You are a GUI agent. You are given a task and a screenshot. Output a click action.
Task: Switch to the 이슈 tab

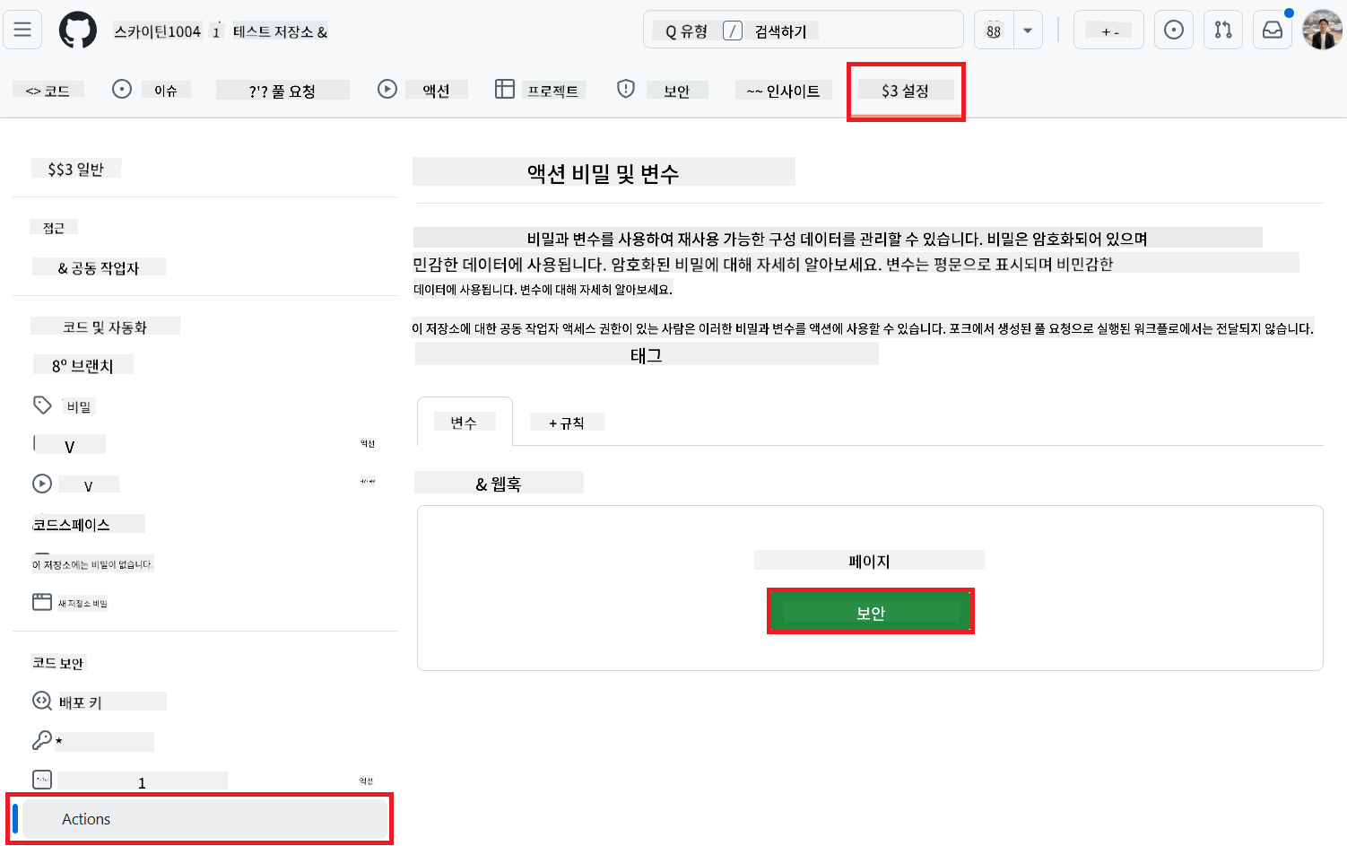pyautogui.click(x=166, y=91)
